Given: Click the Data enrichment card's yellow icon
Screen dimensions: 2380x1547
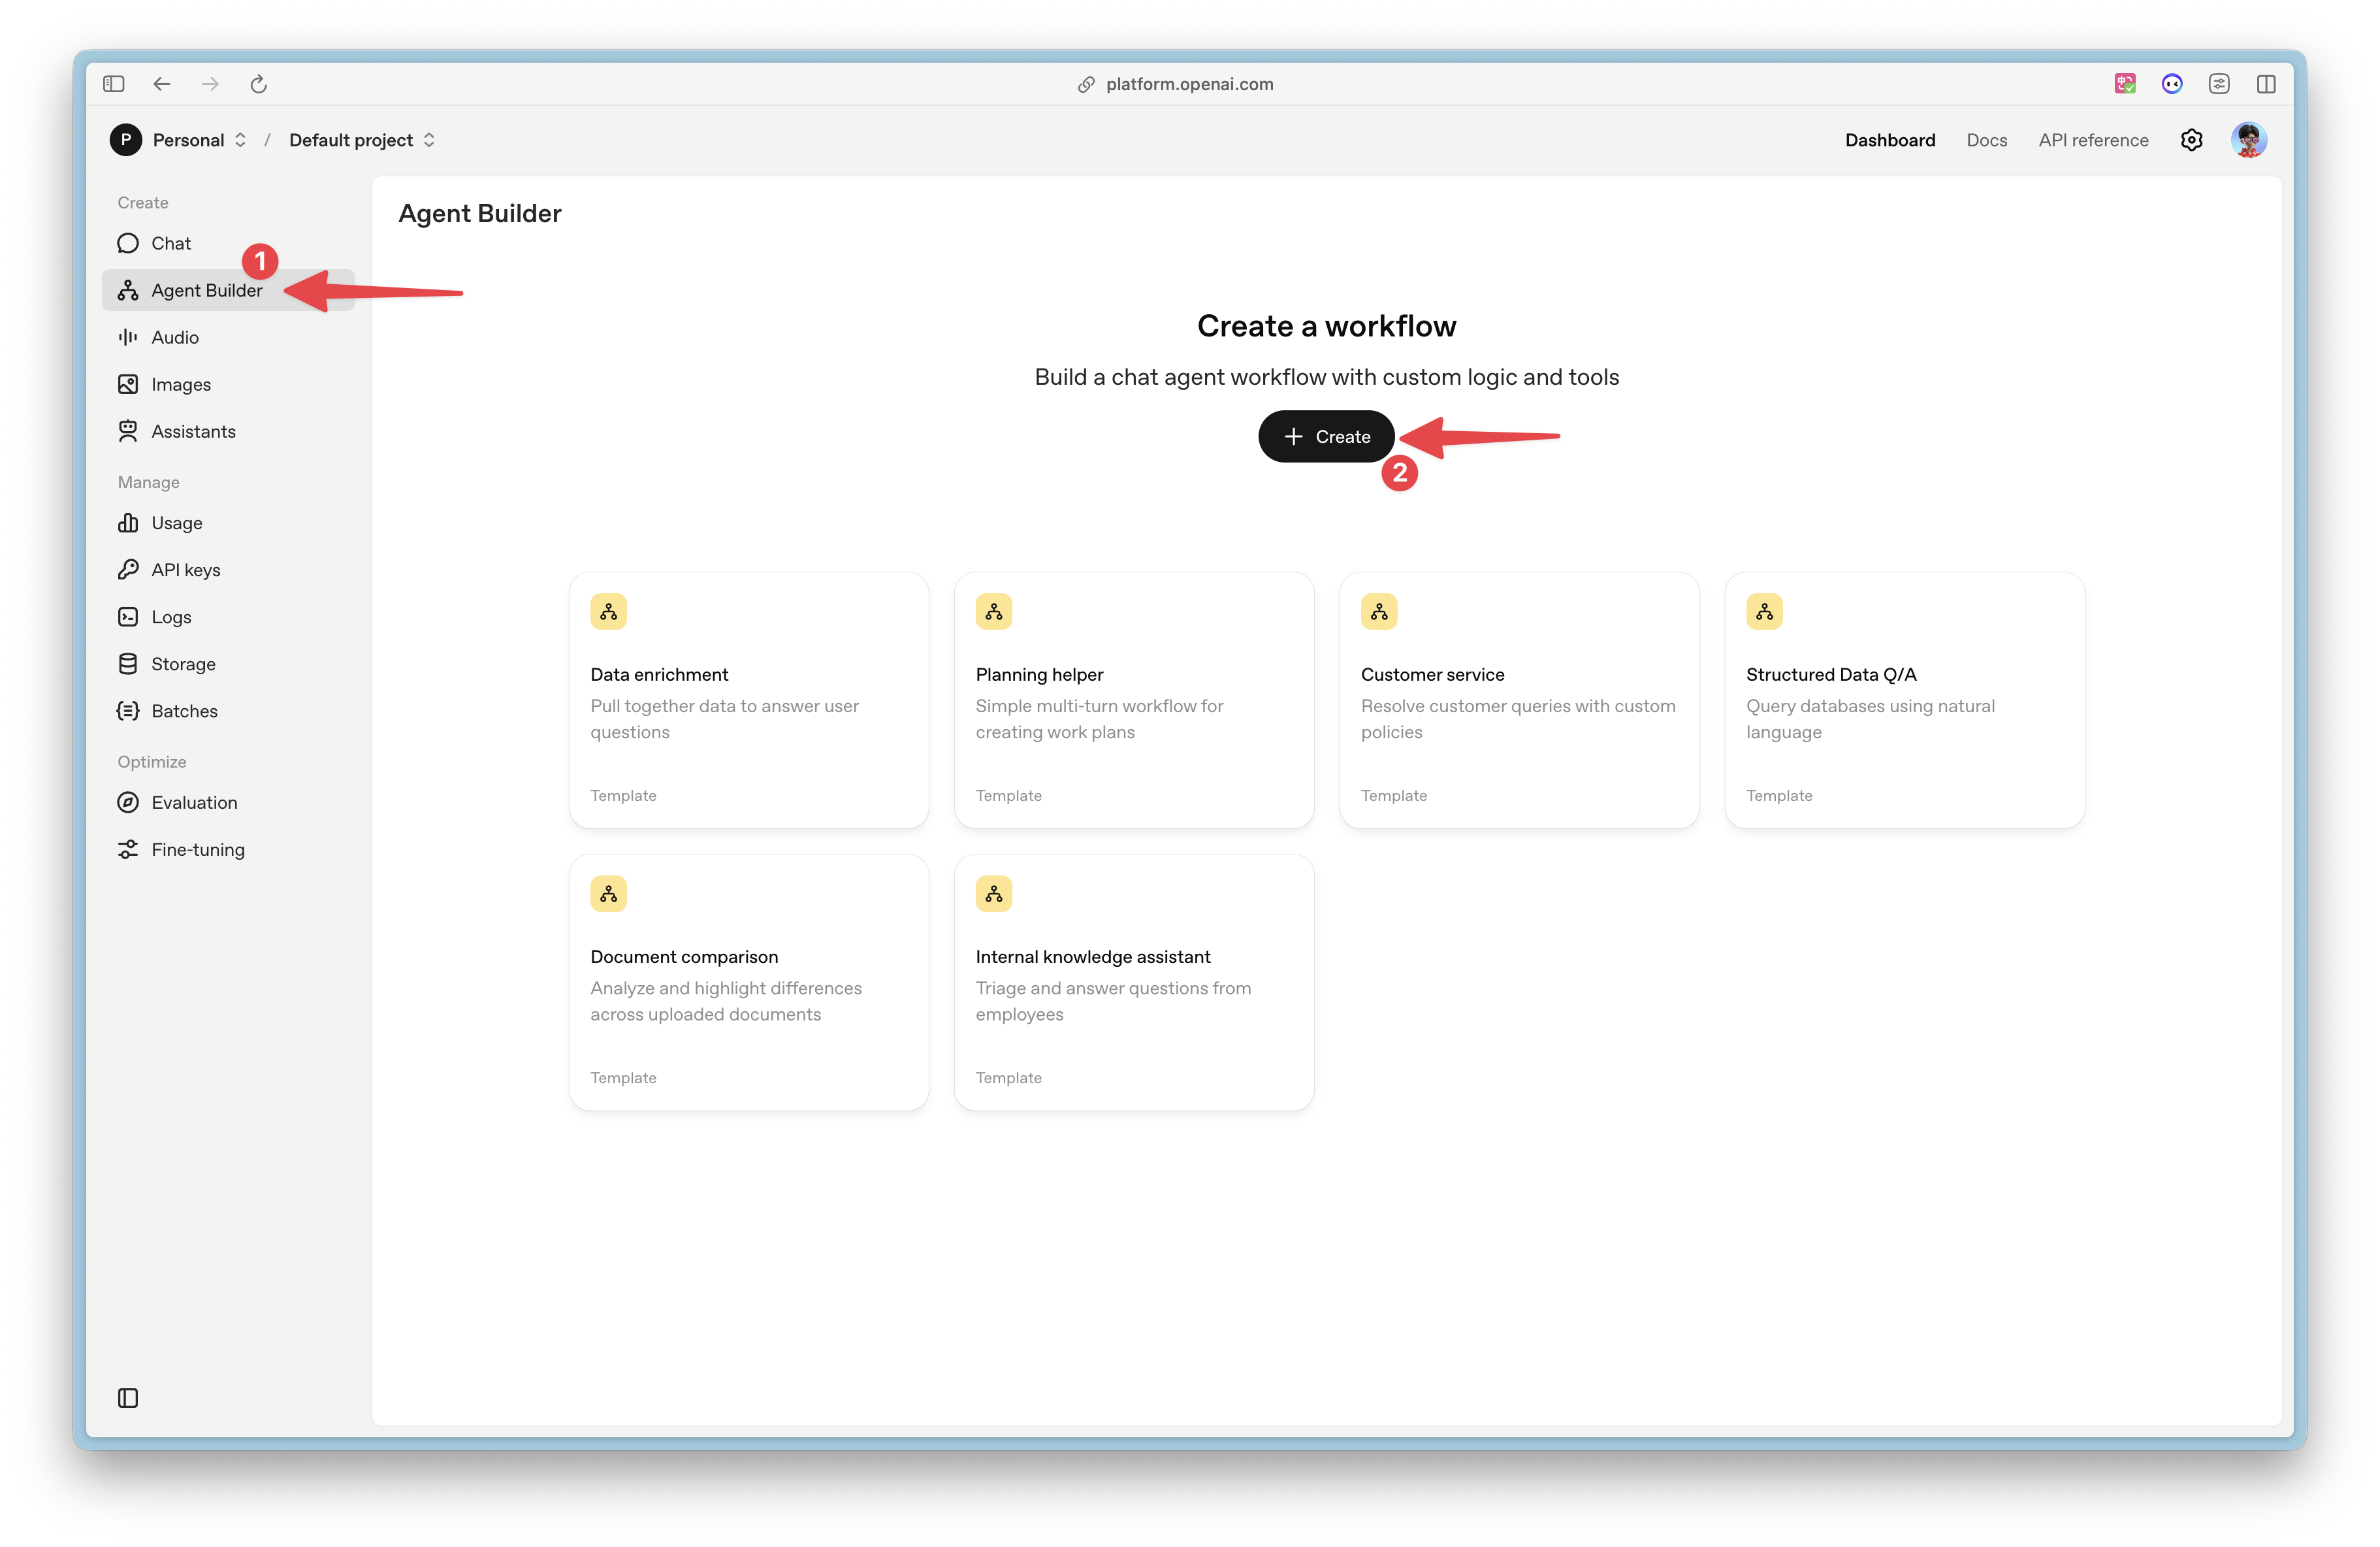Looking at the screenshot, I should (608, 611).
